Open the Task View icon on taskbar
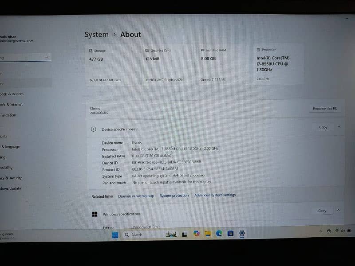355x266 pixels. click(x=185, y=235)
